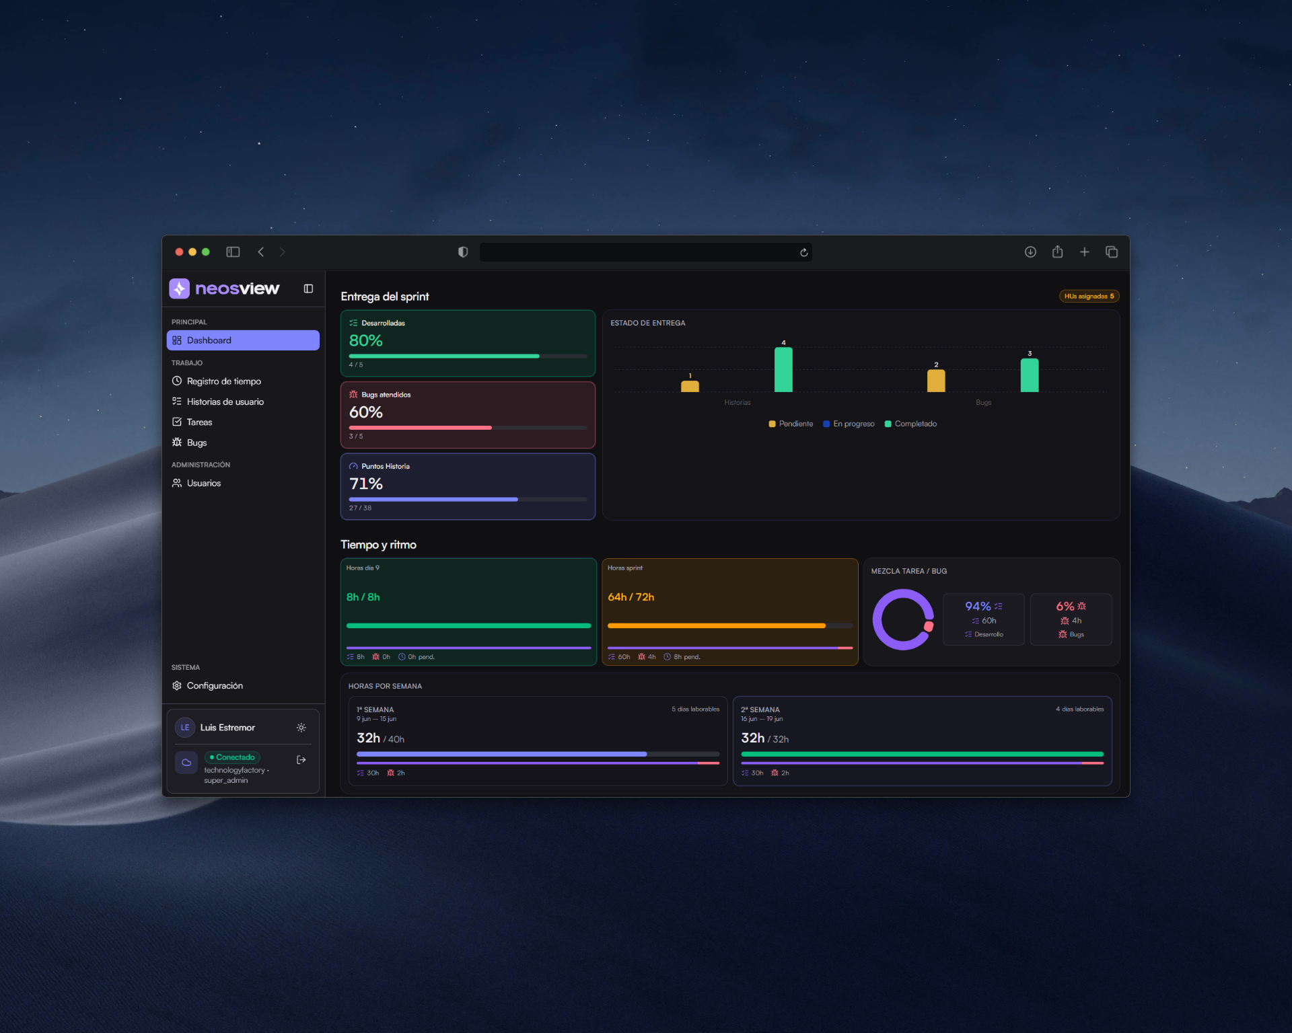Click the Puntos Historia purple progress bar
The height and width of the screenshot is (1033, 1292).
pyautogui.click(x=468, y=500)
